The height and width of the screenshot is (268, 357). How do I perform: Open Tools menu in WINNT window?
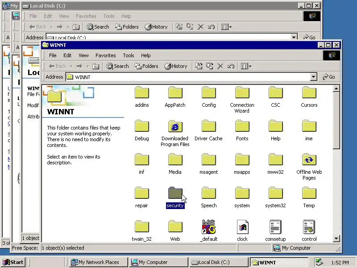(129, 55)
